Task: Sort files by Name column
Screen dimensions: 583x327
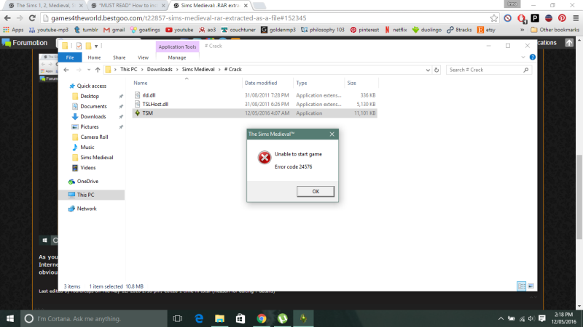Action: click(141, 83)
